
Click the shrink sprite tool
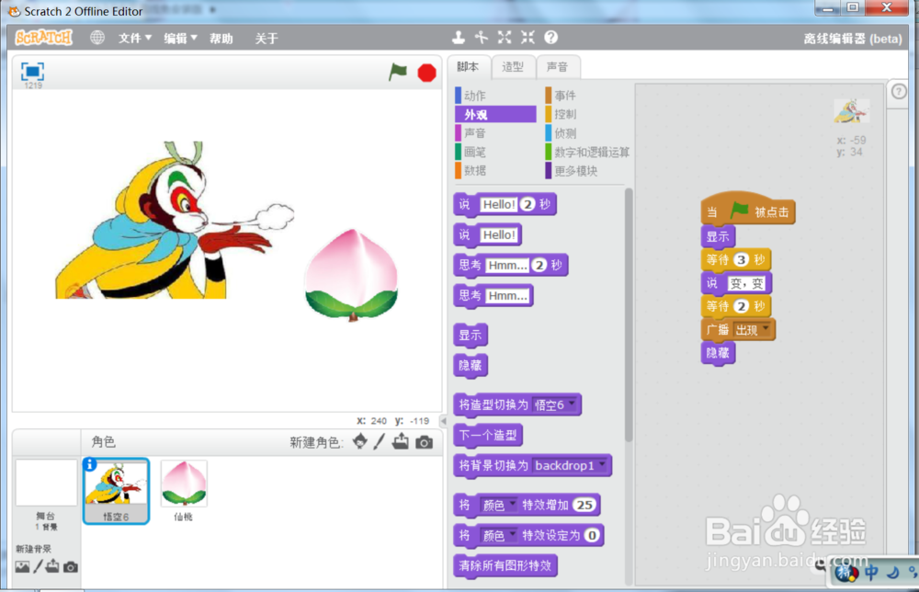tap(527, 38)
